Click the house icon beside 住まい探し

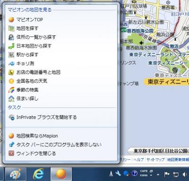[11, 99]
